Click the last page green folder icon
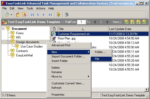The height and width of the screenshot is (99, 150). [x=145, y=22]
